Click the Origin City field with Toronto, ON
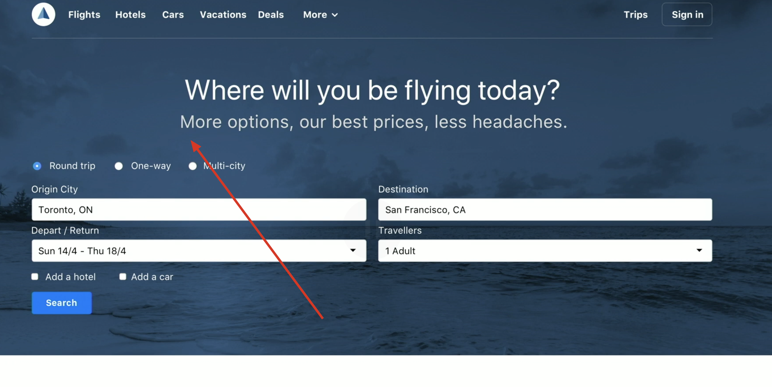 pos(199,209)
